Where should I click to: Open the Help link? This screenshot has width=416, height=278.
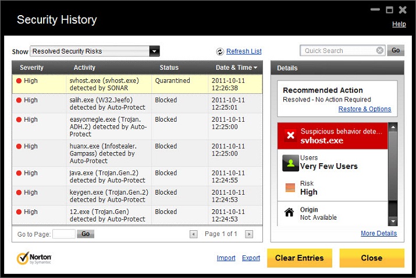point(399,24)
